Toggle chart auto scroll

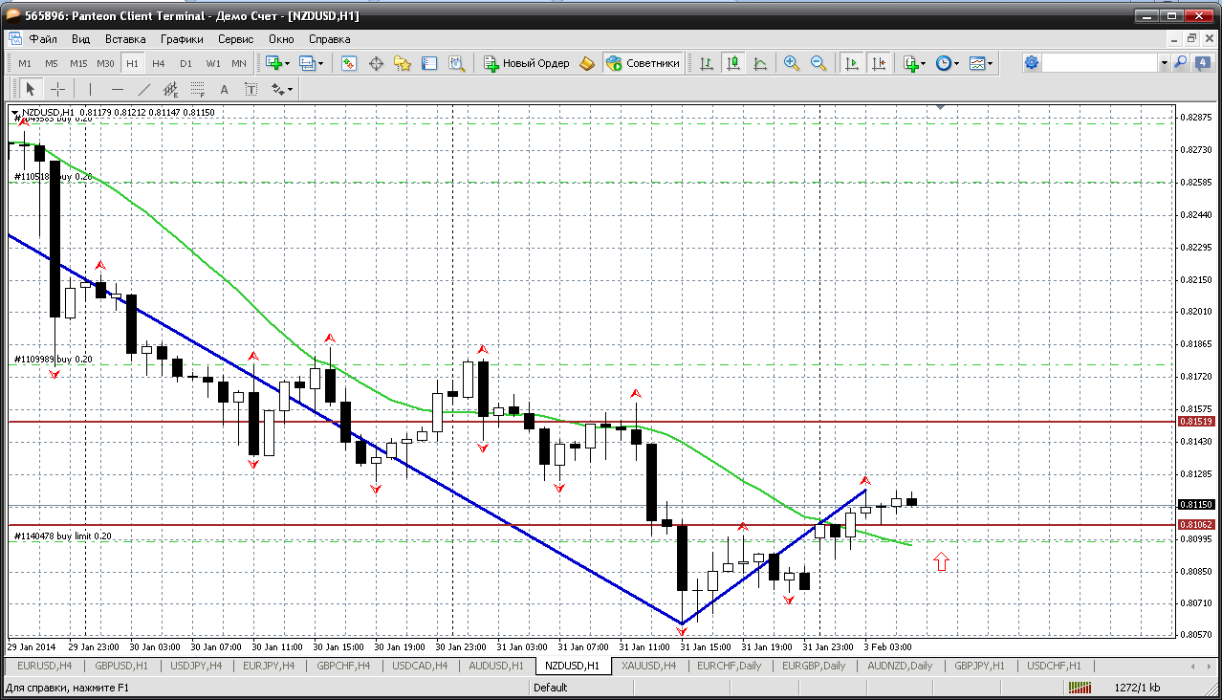851,63
